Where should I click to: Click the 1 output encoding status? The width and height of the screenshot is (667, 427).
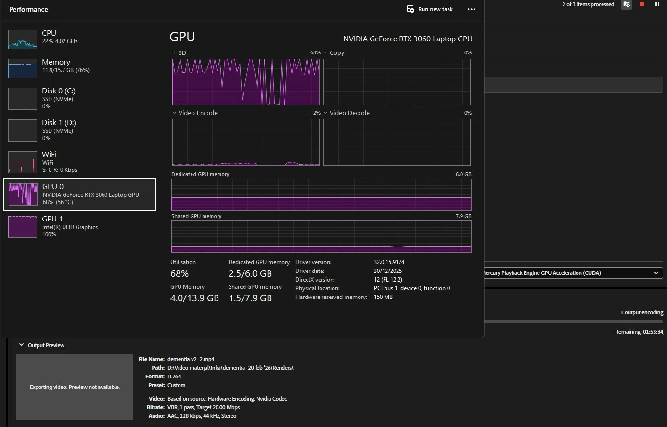[x=641, y=312]
